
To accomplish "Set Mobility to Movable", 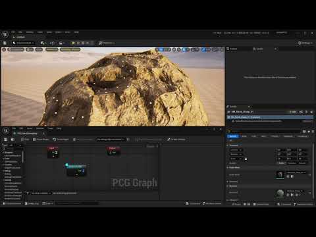I will point(302,163).
